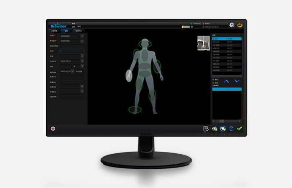Switch to the first tab under Browiner logo
The height and width of the screenshot is (188, 292).
pos(53,31)
